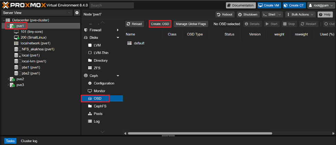This screenshot has width=336, height=145.
Task: Collapse the pve1 node tree
Action: coord(8,26)
